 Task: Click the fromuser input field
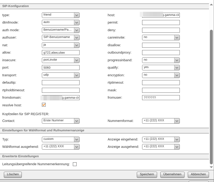pos(161,98)
